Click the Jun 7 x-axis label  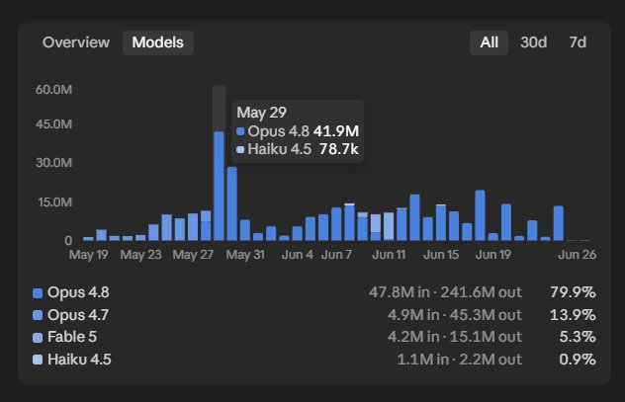pyautogui.click(x=336, y=254)
